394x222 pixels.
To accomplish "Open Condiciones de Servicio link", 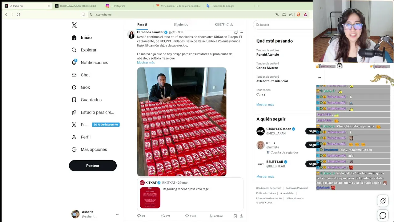I will click(x=269, y=188).
